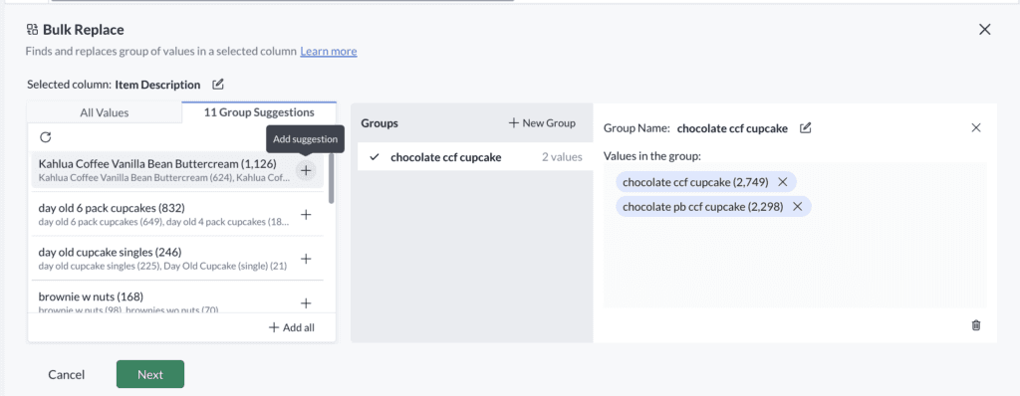Add the brownie w nuts suggestion
This screenshot has height=396, width=1020.
coord(306,303)
